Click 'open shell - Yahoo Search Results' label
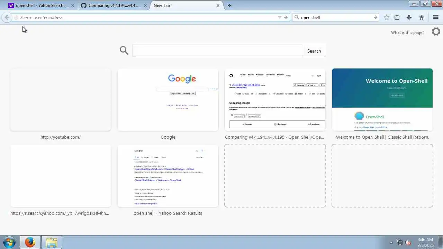 168,213
